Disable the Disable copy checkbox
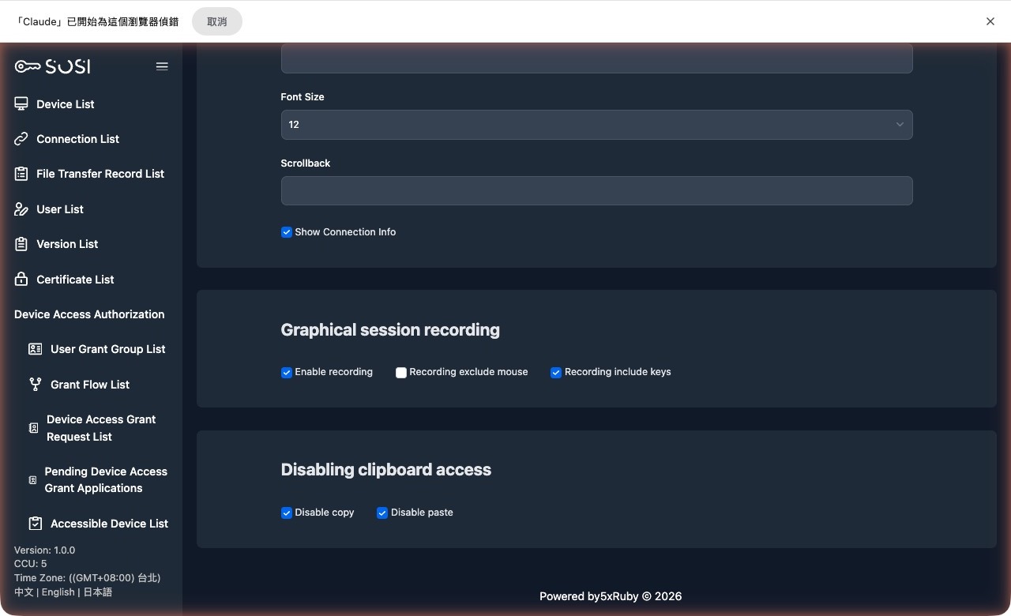Viewport: 1011px width, 616px height. pos(286,513)
